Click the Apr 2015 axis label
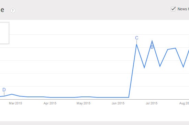The width and height of the screenshot is (189, 125). click(50, 103)
